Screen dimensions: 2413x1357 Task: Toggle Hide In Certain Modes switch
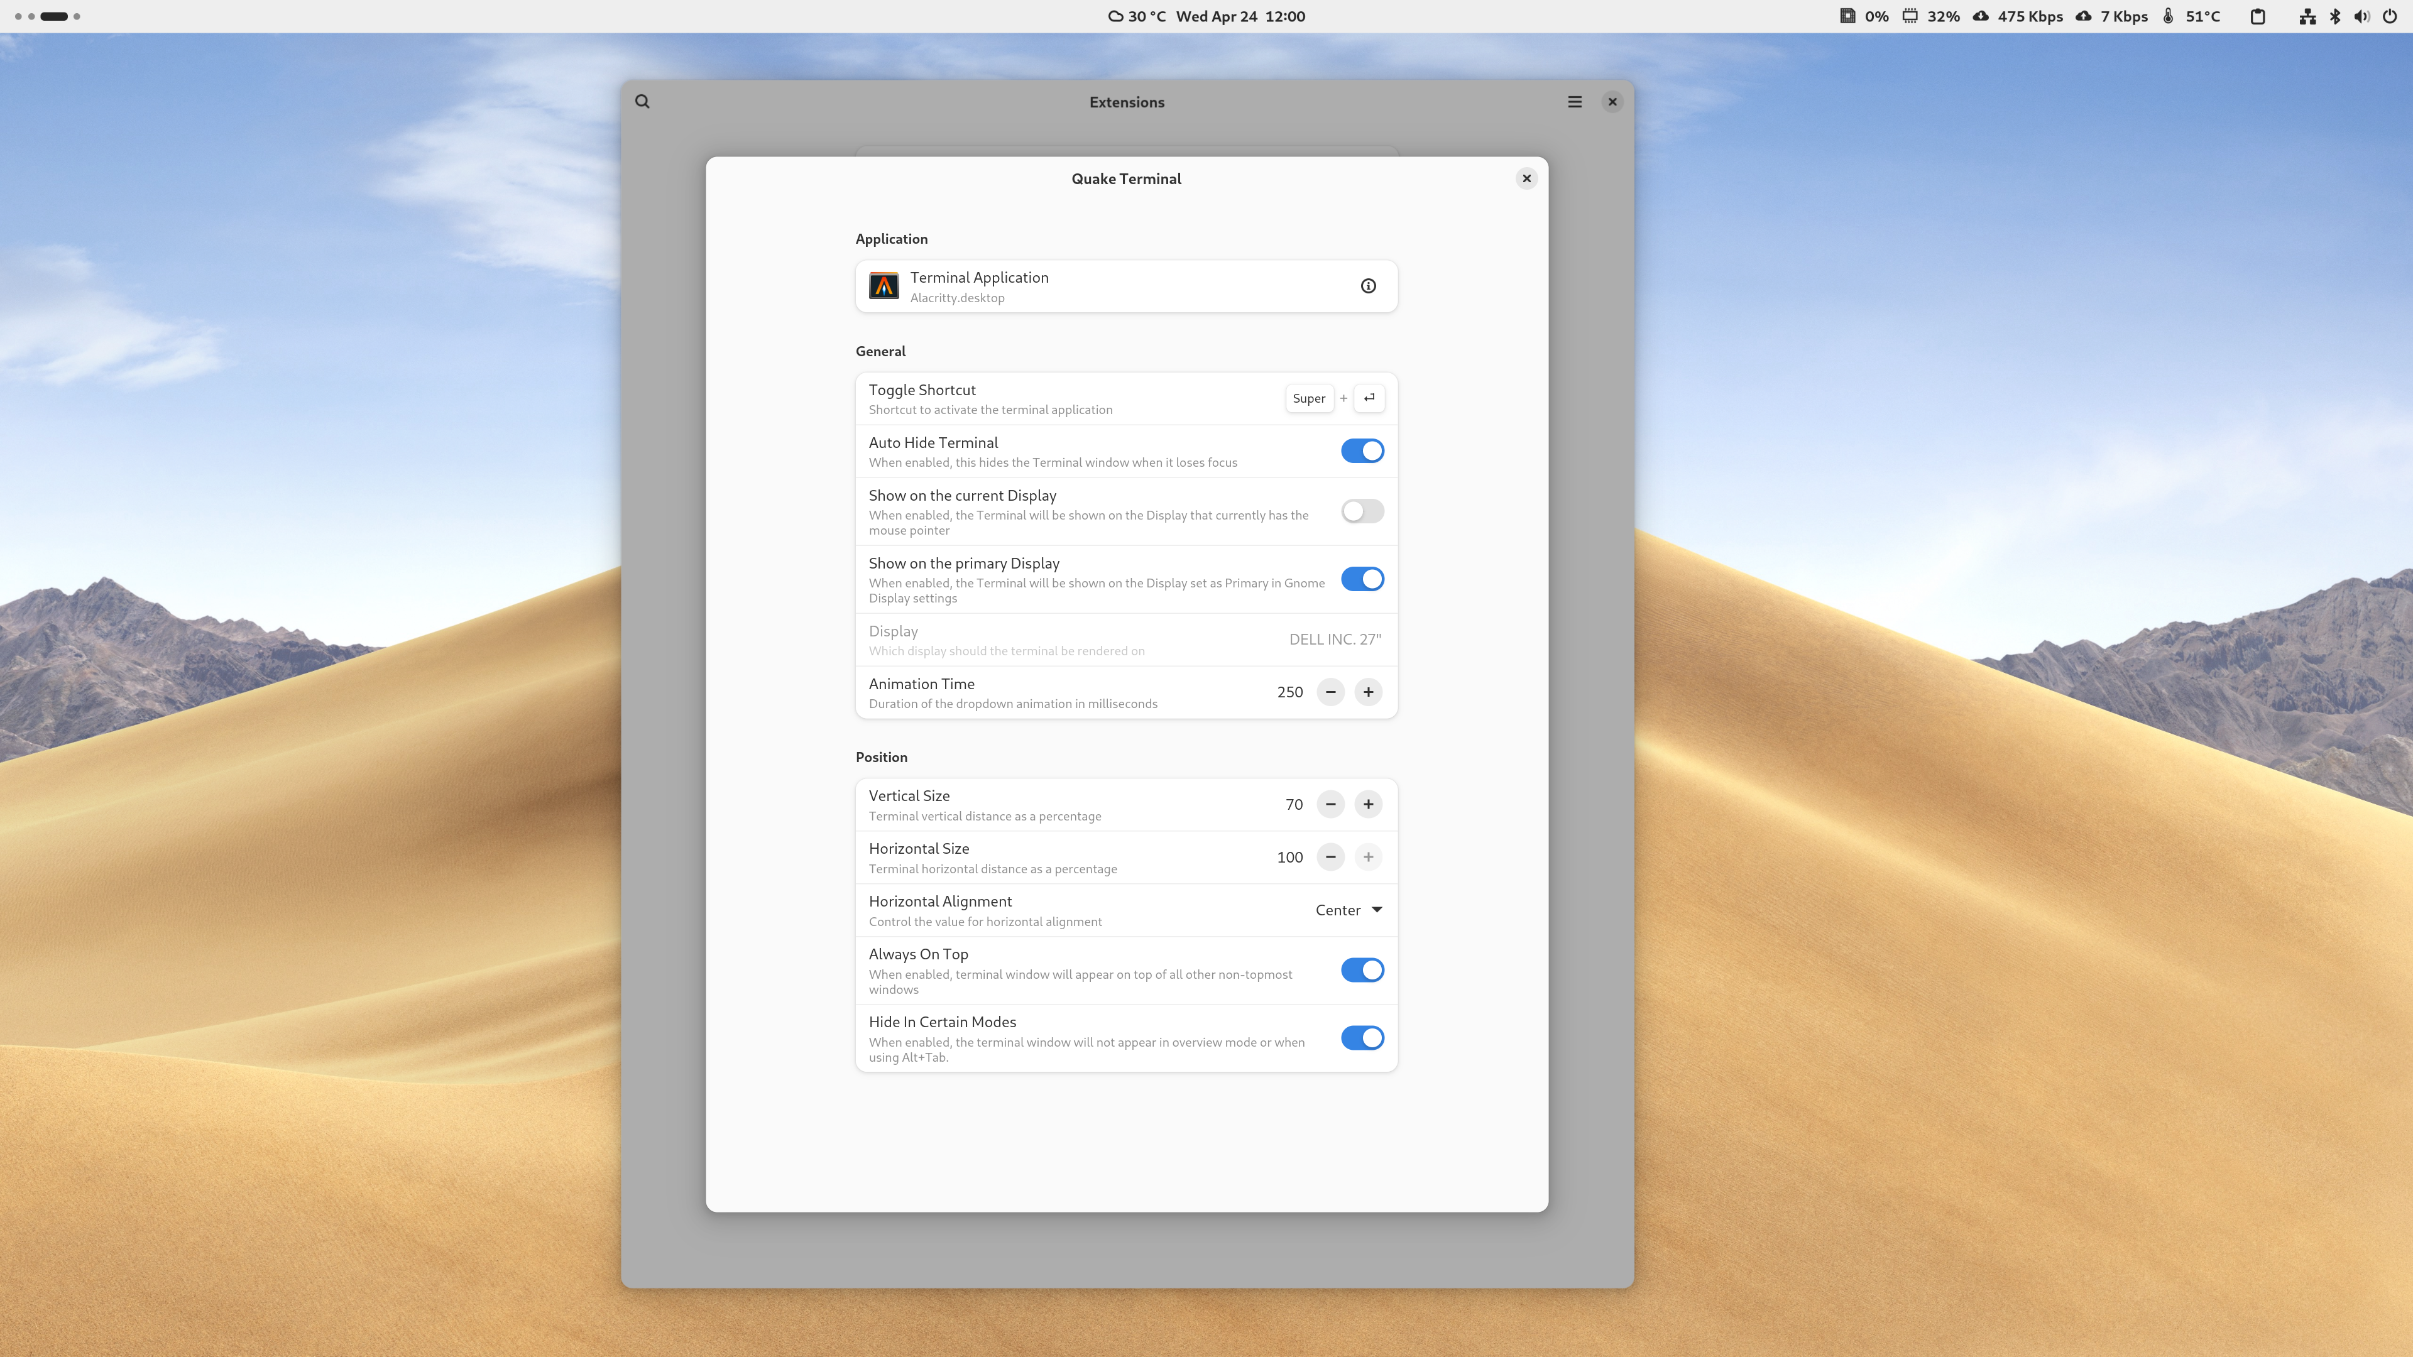1362,1038
